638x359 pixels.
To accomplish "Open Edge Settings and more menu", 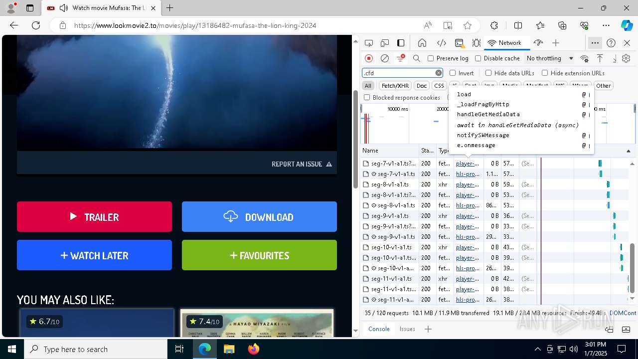I will pos(606,25).
